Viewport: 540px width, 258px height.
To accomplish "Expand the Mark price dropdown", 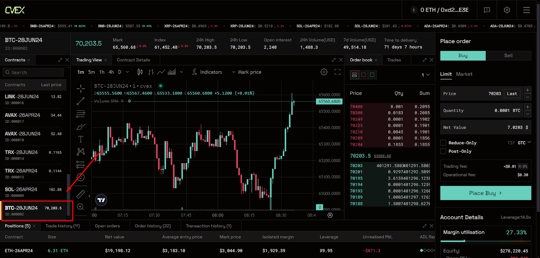I will tap(247, 72).
